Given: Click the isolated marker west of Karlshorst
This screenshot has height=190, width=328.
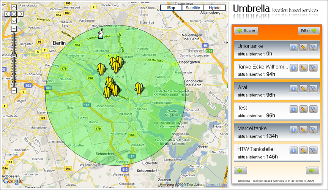Looking at the screenshot, I should 101,69.
